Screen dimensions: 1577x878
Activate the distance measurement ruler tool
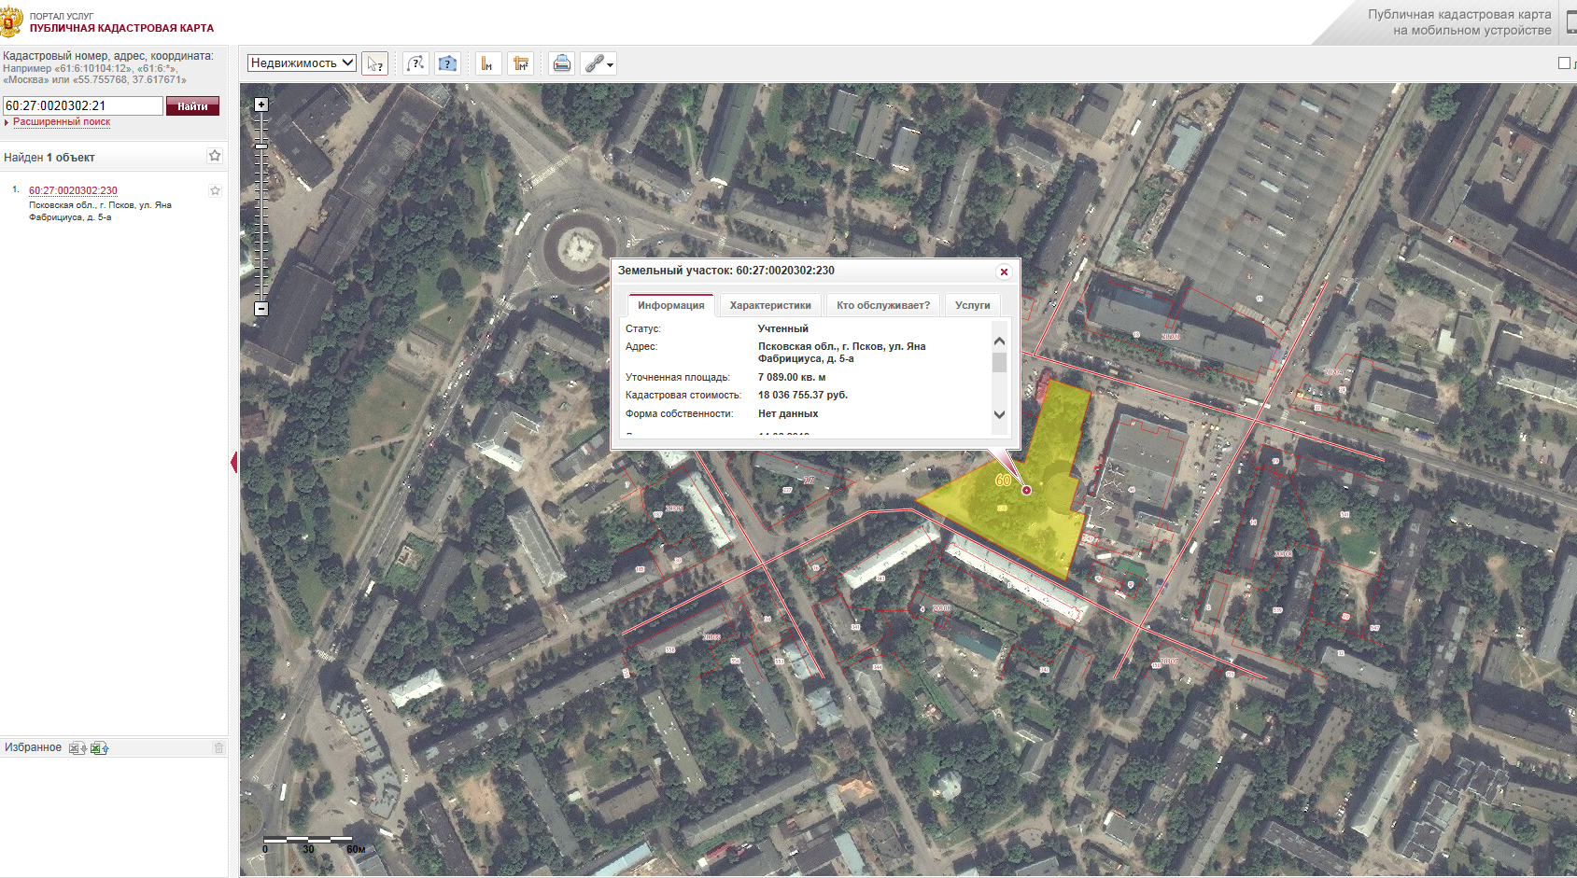[487, 63]
